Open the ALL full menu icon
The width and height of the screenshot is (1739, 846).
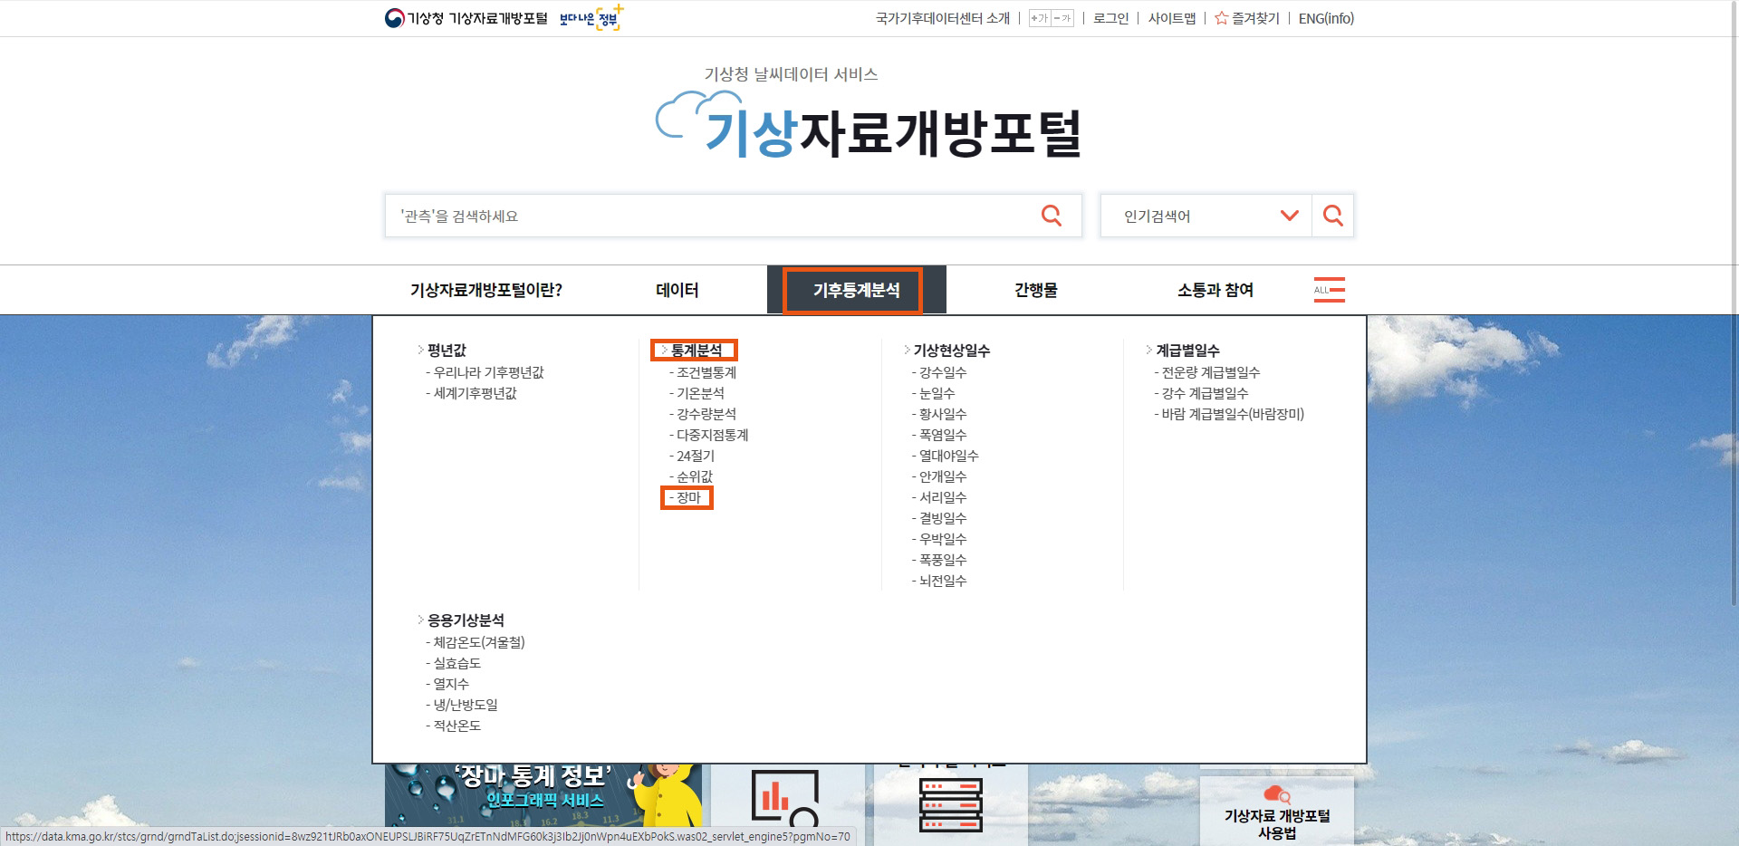pyautogui.click(x=1329, y=290)
